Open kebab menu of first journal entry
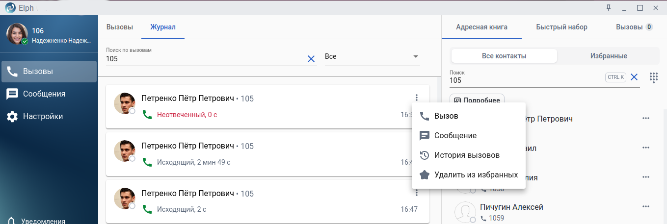Image resolution: width=667 pixels, height=224 pixels. click(416, 98)
